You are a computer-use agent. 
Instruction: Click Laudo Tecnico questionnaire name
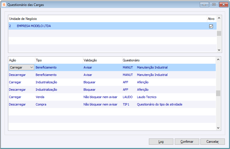tap(147, 97)
